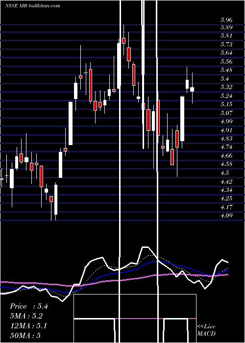The height and width of the screenshot is (343, 245).
Task: Click the 'NYSE MR bullkhan.com' chart title
Action: click(x=32, y=6)
